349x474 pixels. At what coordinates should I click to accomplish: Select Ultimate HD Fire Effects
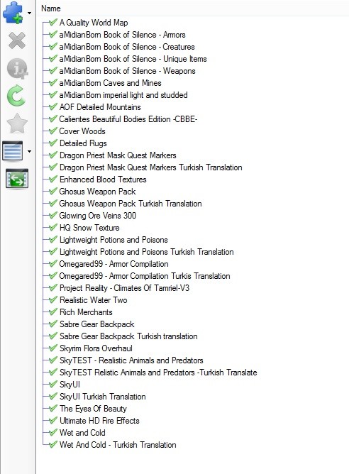coord(99,421)
